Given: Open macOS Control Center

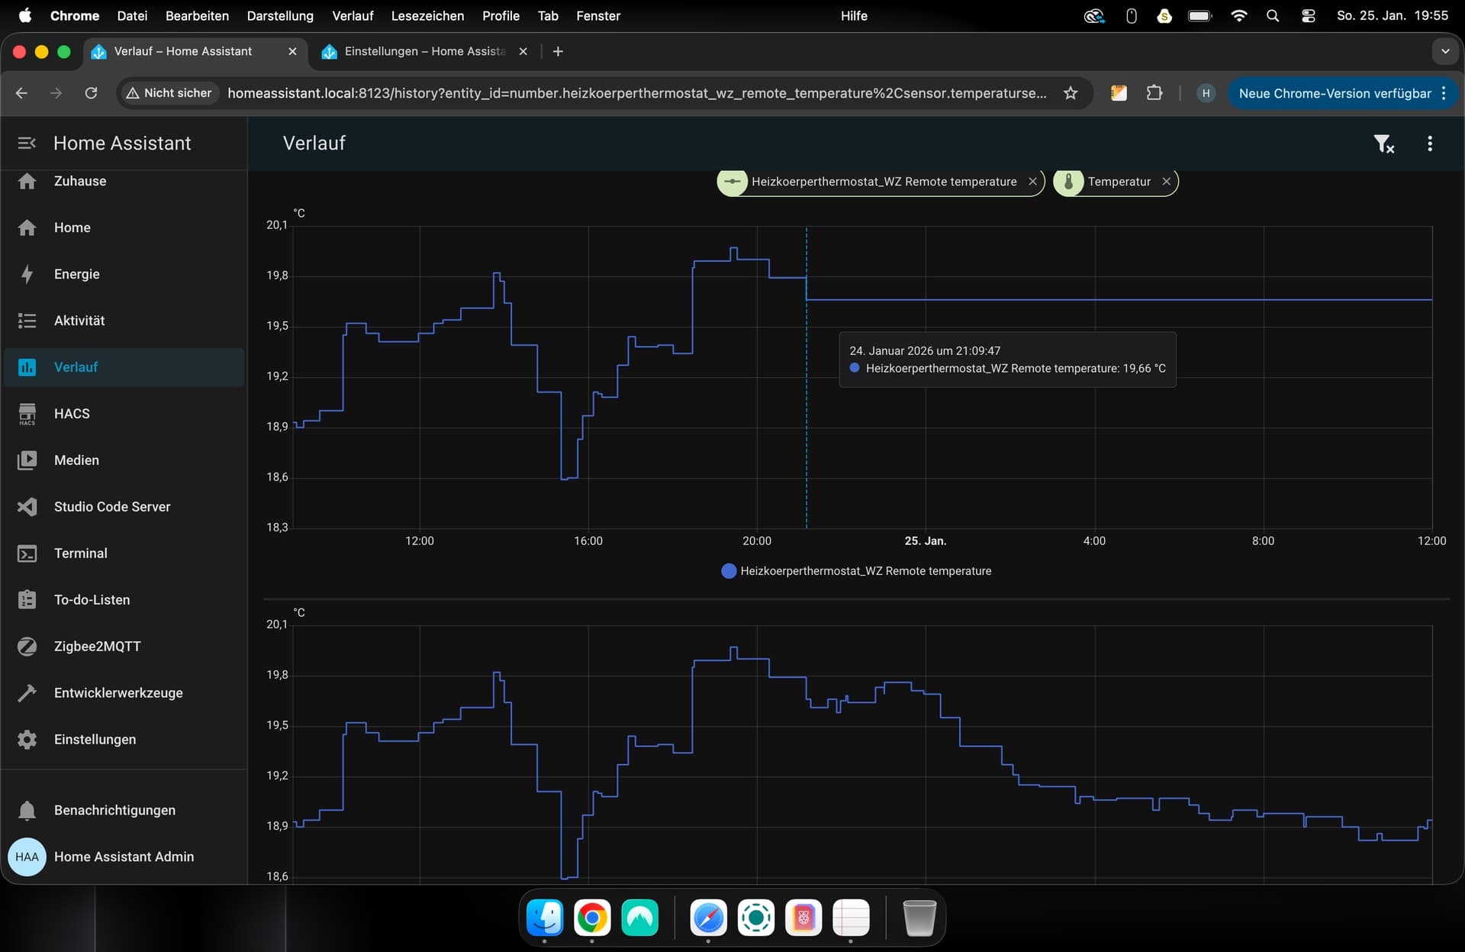Looking at the screenshot, I should click(x=1308, y=15).
